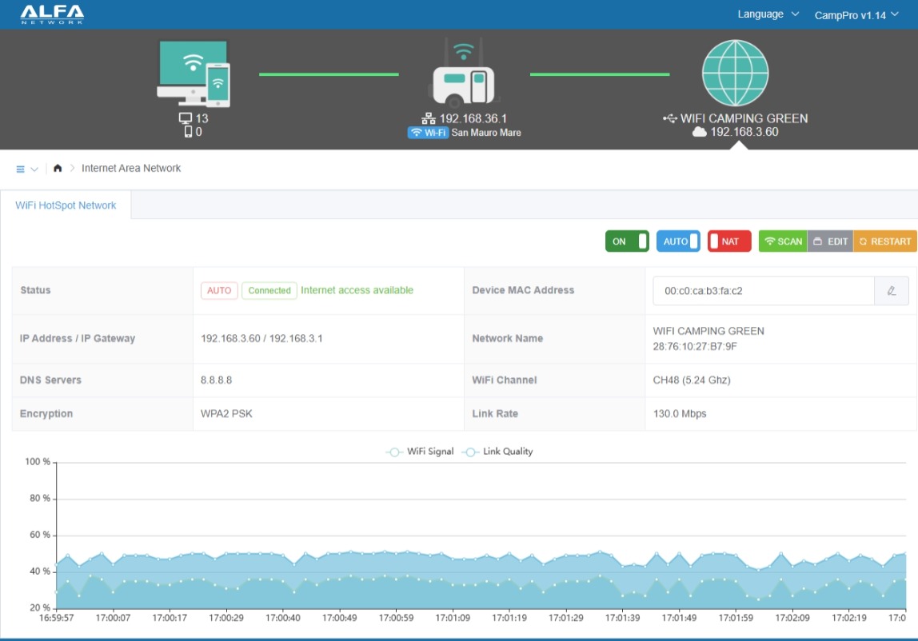
Task: Click the camper router icon
Action: [x=463, y=74]
